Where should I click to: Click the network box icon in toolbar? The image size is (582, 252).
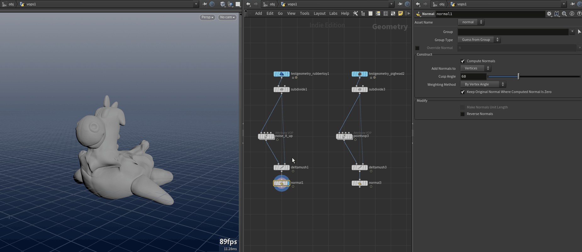[393, 14]
